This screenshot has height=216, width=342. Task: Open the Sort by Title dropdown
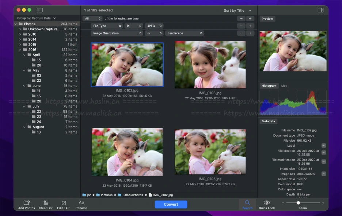coord(237,11)
